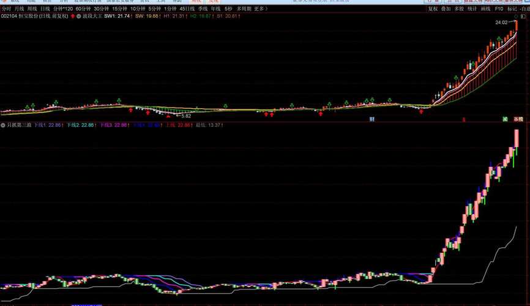
Task: Click the red 涨停 marker icon
Action: [x=518, y=119]
